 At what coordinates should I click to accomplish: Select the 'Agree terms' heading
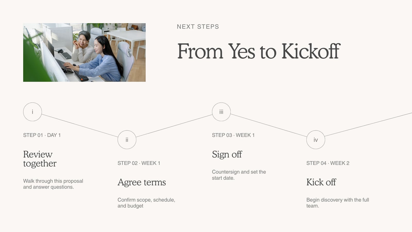click(142, 182)
